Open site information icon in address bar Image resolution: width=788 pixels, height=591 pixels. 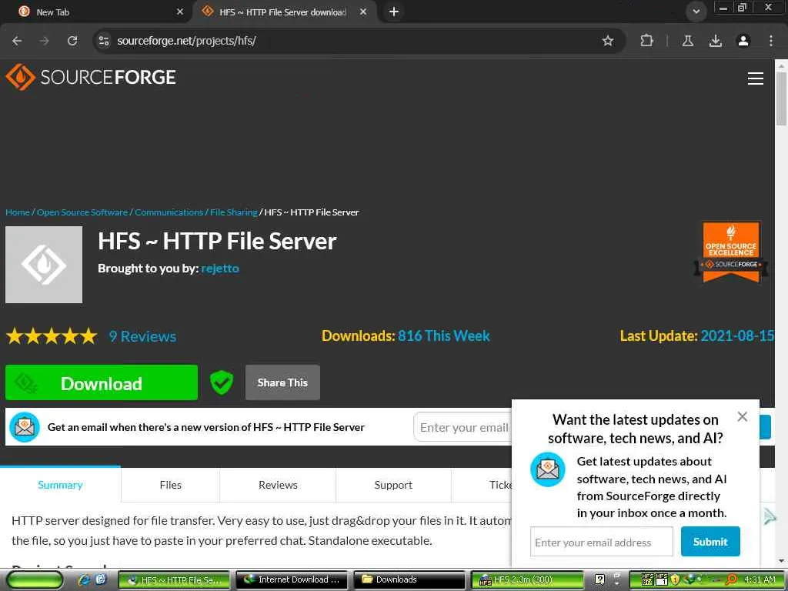pos(104,41)
